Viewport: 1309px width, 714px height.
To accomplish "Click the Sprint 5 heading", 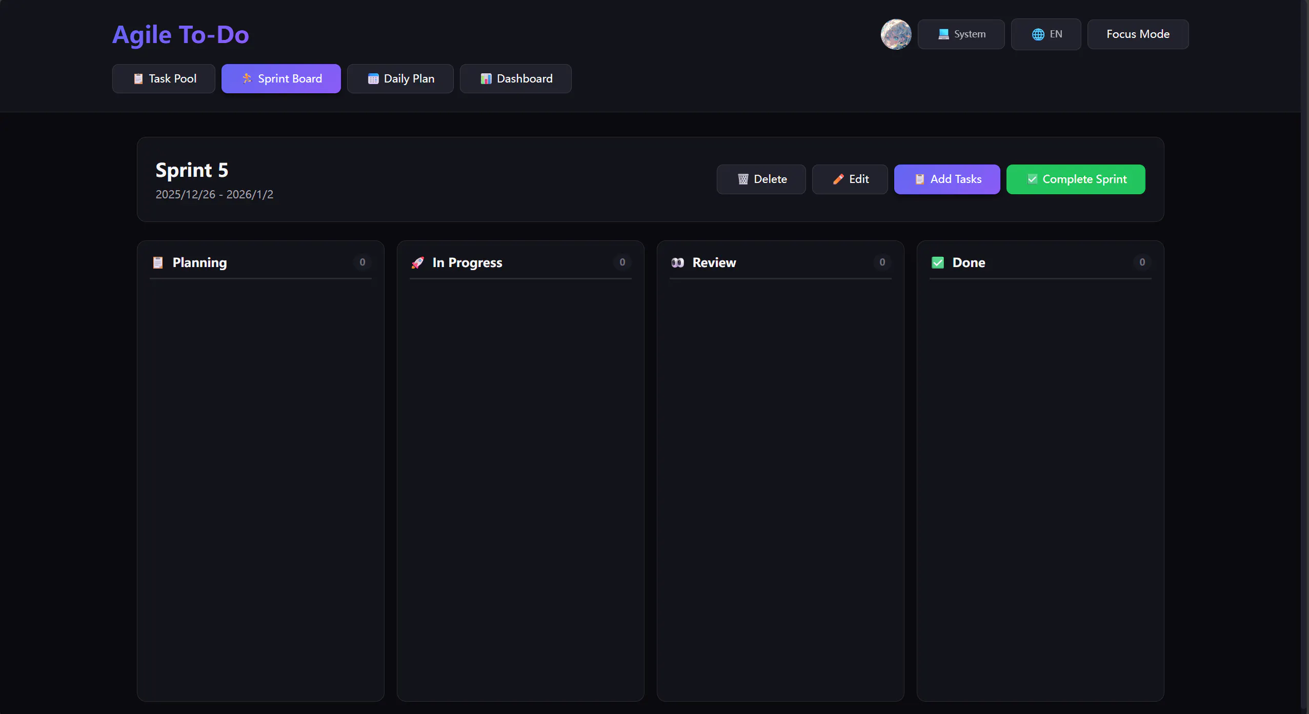I will click(x=192, y=170).
